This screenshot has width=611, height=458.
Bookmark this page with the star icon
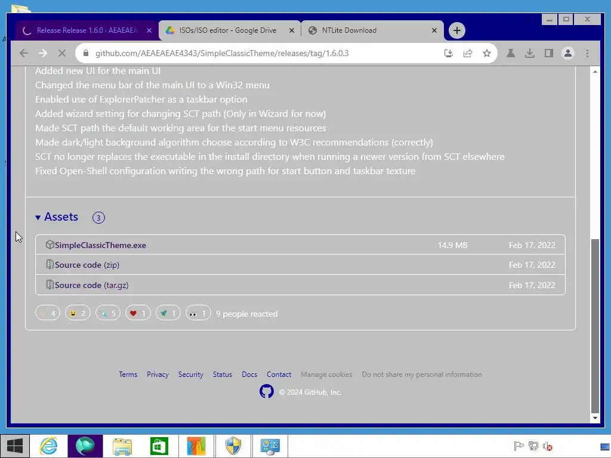487,53
